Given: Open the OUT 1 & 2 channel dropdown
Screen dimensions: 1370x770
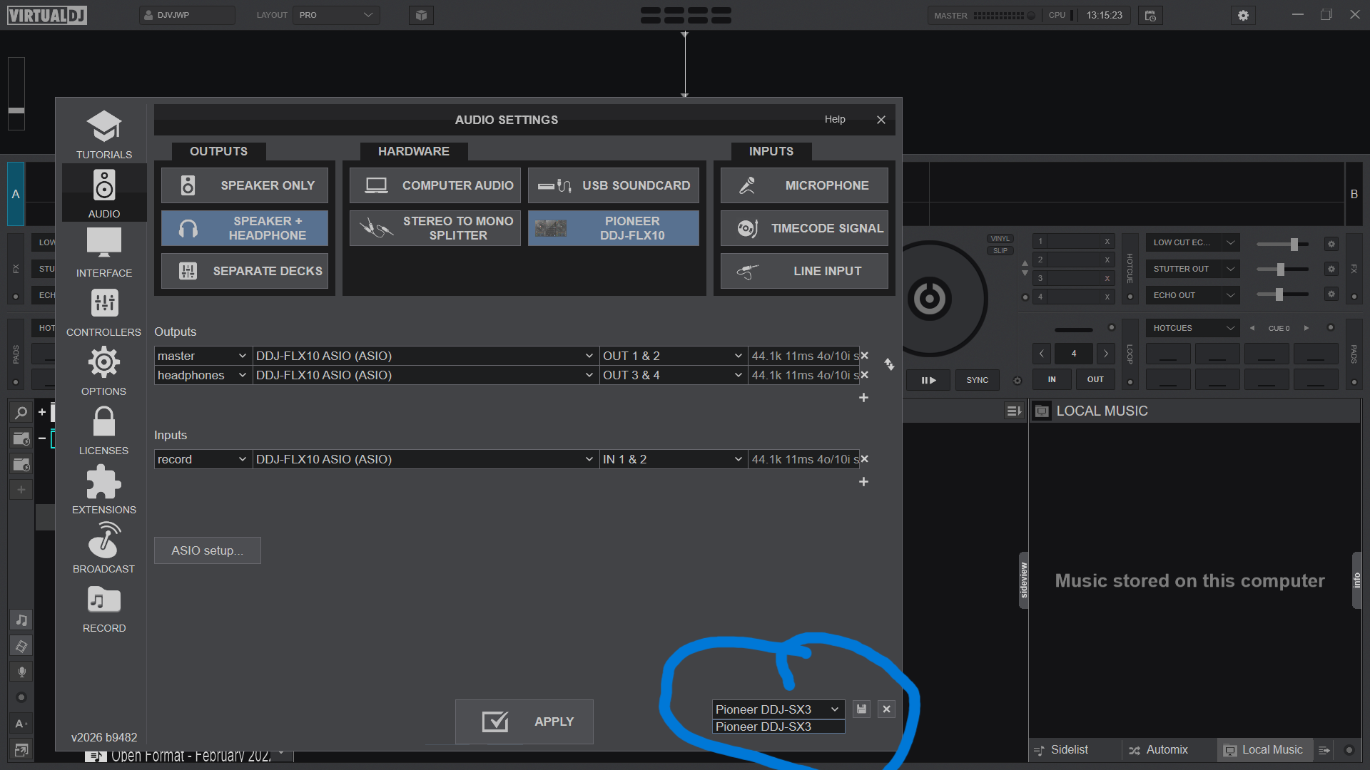Looking at the screenshot, I should pyautogui.click(x=673, y=356).
